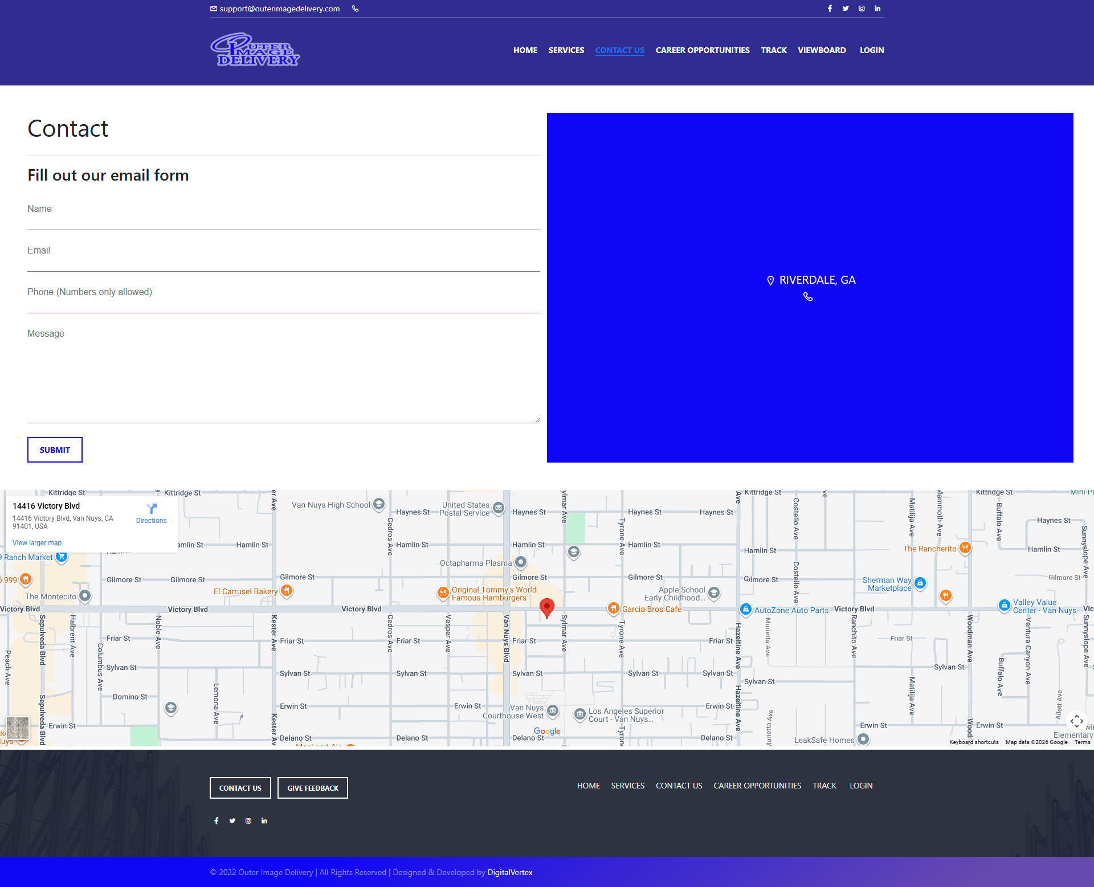Screen dimensions: 1094x887
Task: Open View larger map link
Action: tap(37, 543)
